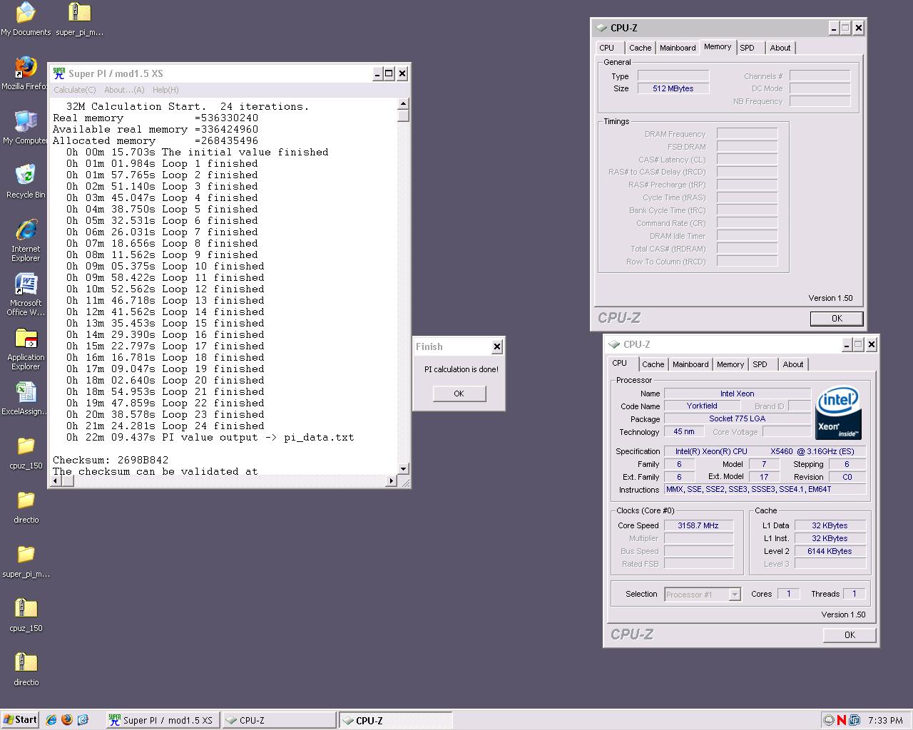Image resolution: width=913 pixels, height=730 pixels.
Task: Switch to the Cache tab in the lower CPU-Z window
Action: point(653,364)
